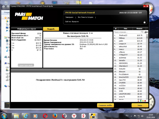This screenshot has height=119, width=159.
Task: Click Action Center flag icon in tray
Action: 135,116
